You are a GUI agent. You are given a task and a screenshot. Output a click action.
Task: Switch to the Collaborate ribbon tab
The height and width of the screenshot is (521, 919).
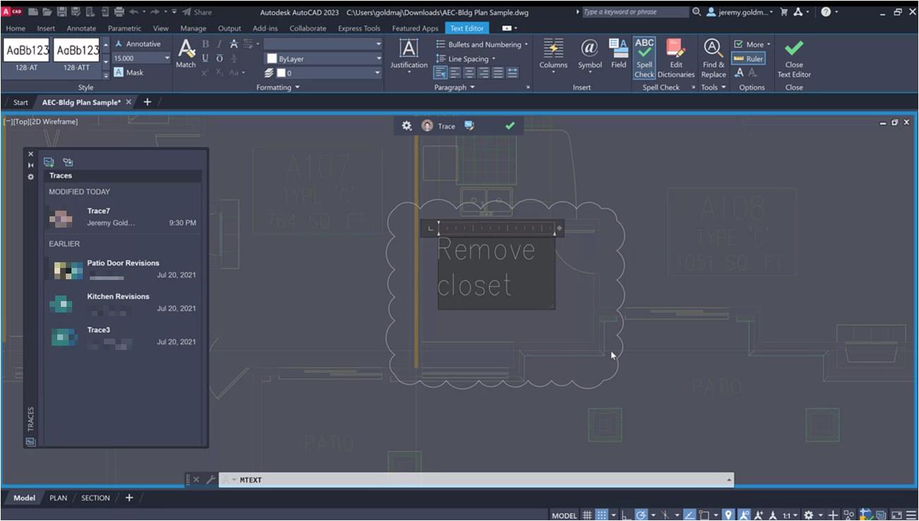[308, 28]
